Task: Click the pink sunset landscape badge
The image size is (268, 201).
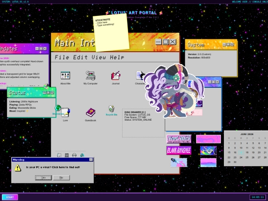Action: click(208, 162)
